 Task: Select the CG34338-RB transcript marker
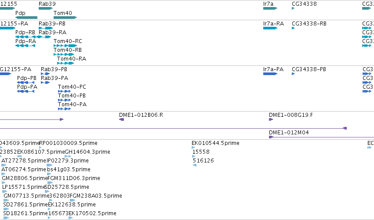tap(293, 28)
